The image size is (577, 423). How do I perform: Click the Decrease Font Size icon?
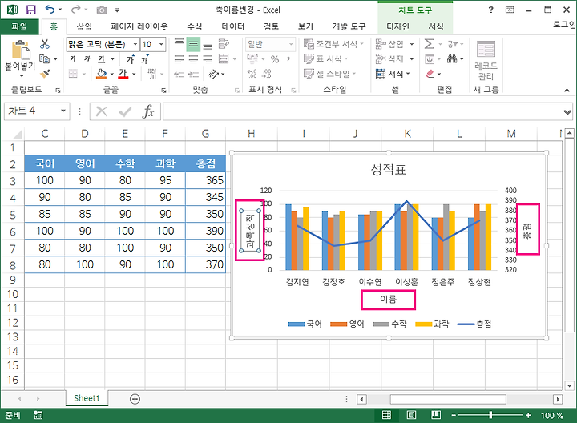[x=145, y=59]
